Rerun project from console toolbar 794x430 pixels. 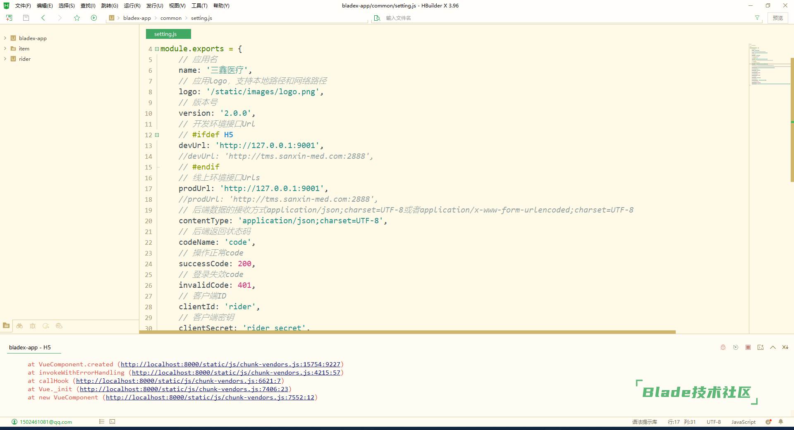[x=736, y=347]
